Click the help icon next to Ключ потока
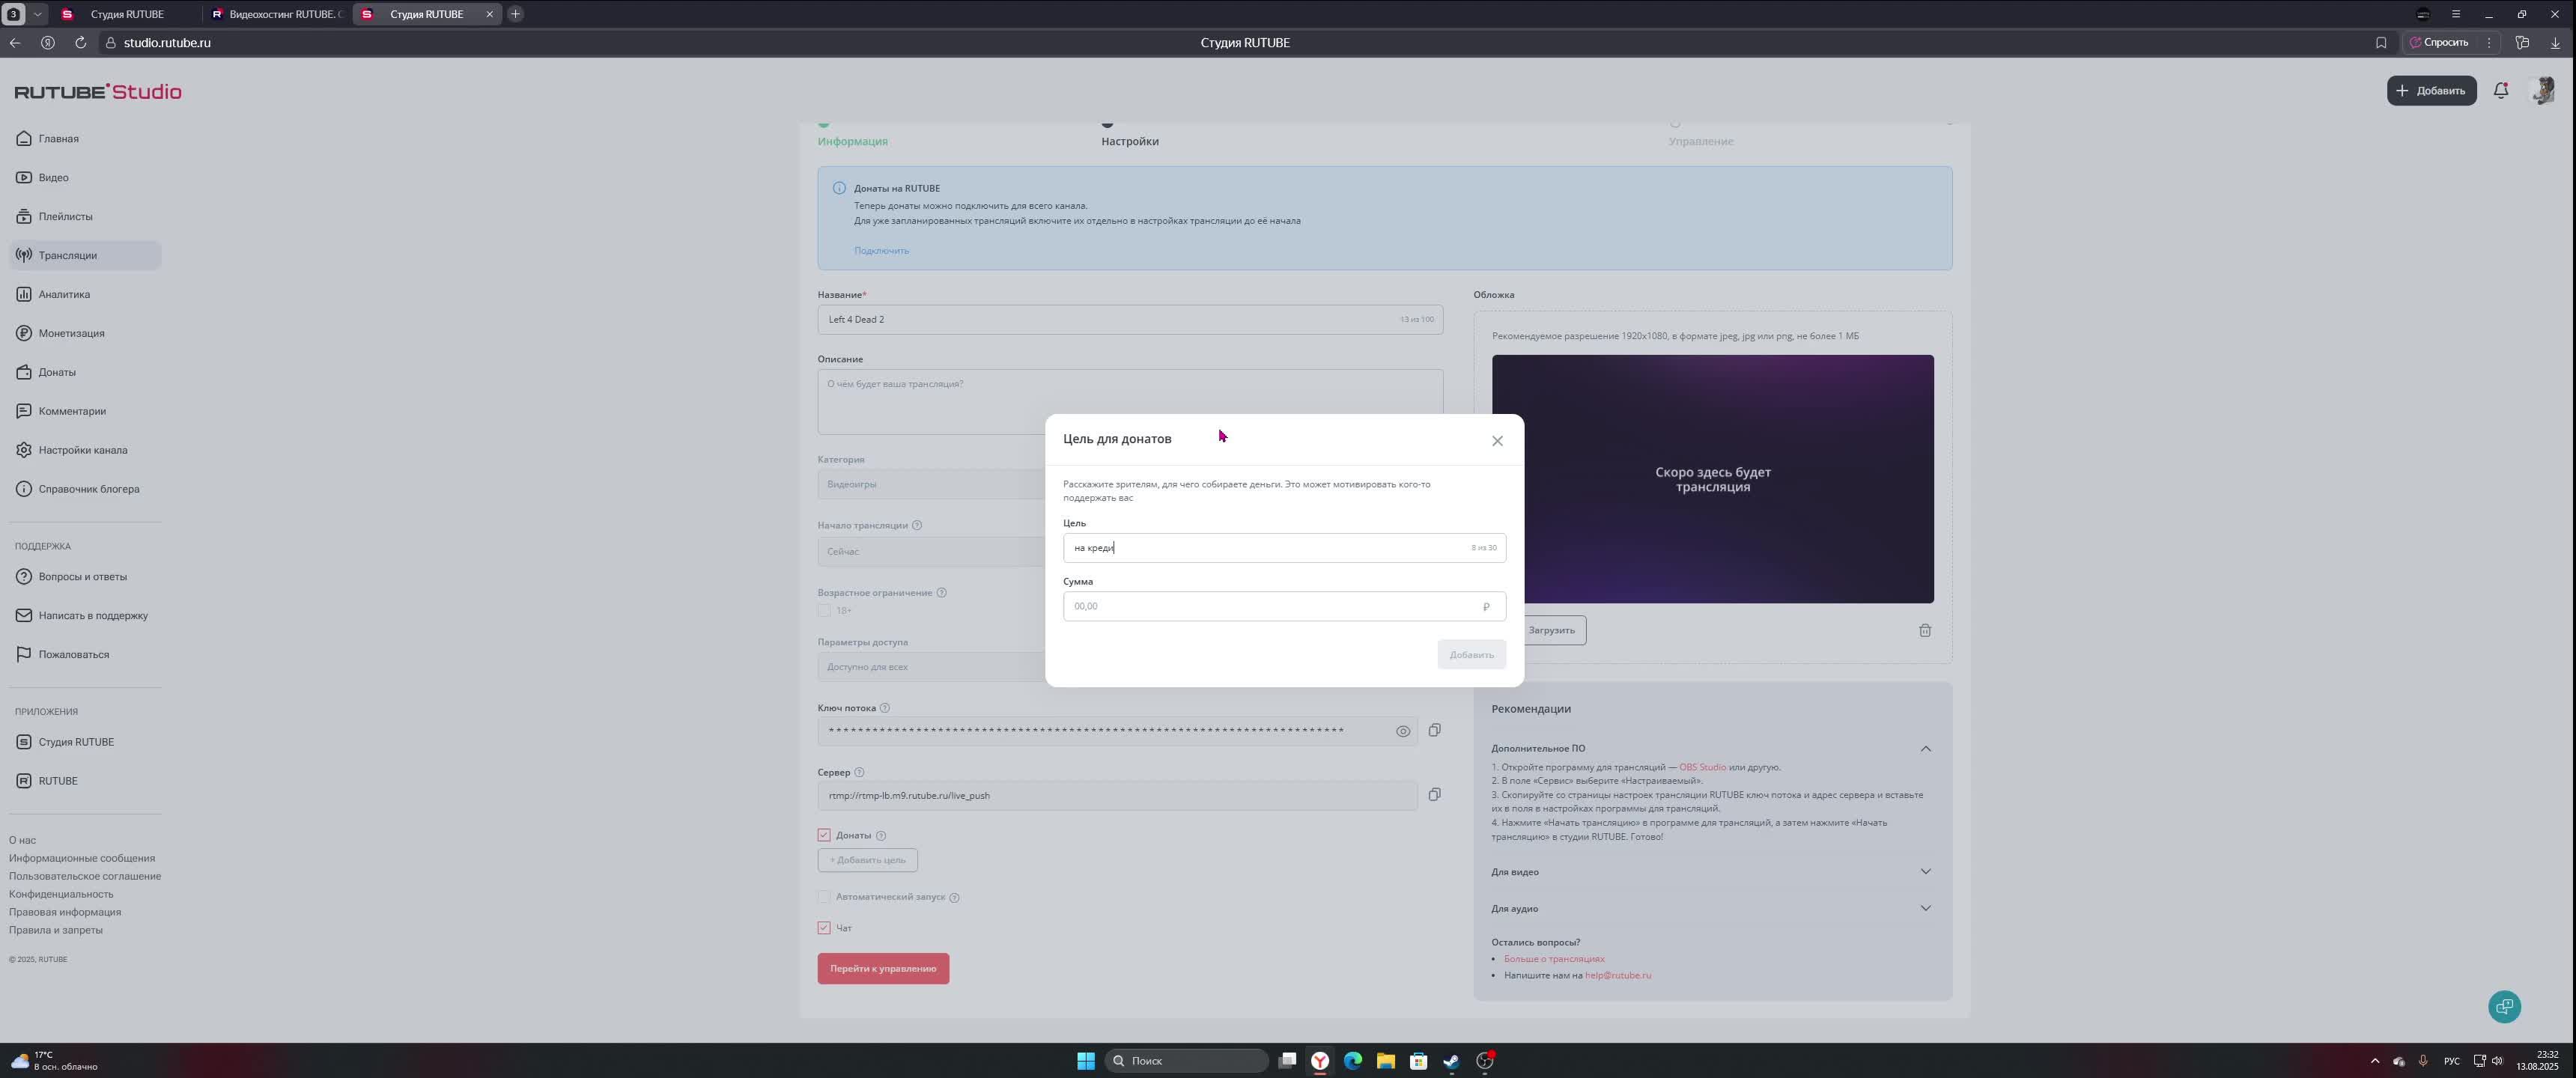 [x=884, y=708]
